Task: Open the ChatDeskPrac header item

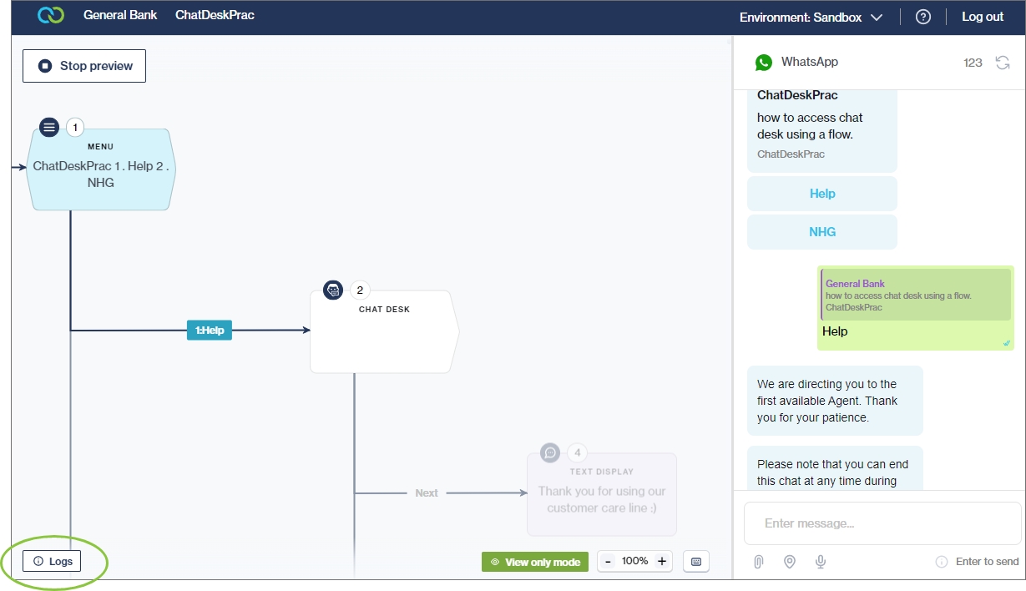Action: (215, 16)
